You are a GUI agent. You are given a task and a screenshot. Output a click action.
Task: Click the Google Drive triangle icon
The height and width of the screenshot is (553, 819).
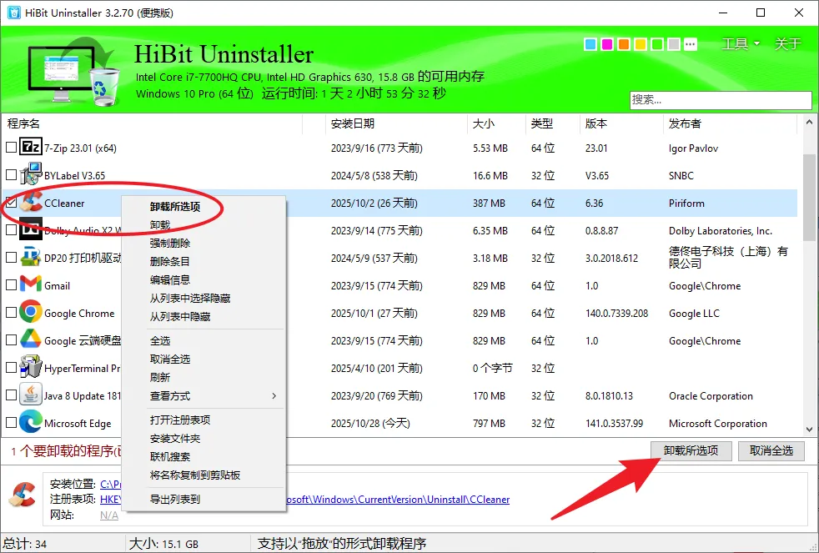[30, 339]
